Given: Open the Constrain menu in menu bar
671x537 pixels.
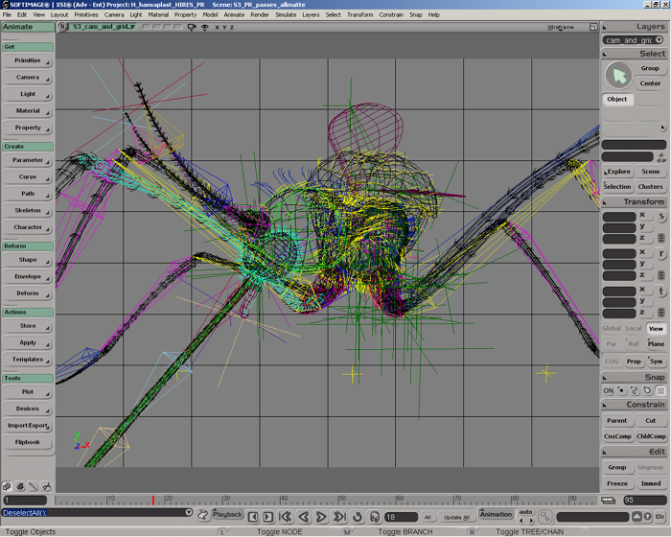Looking at the screenshot, I should click(x=390, y=14).
